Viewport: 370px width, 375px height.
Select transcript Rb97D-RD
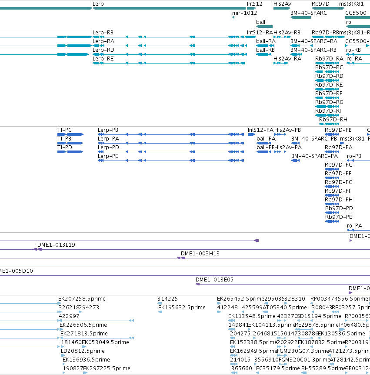click(329, 76)
